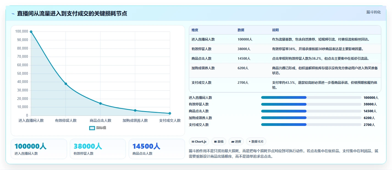This screenshot has height=170, width=392.
Task: Click the 商品点击人数 table row label
Action: click(x=201, y=59)
